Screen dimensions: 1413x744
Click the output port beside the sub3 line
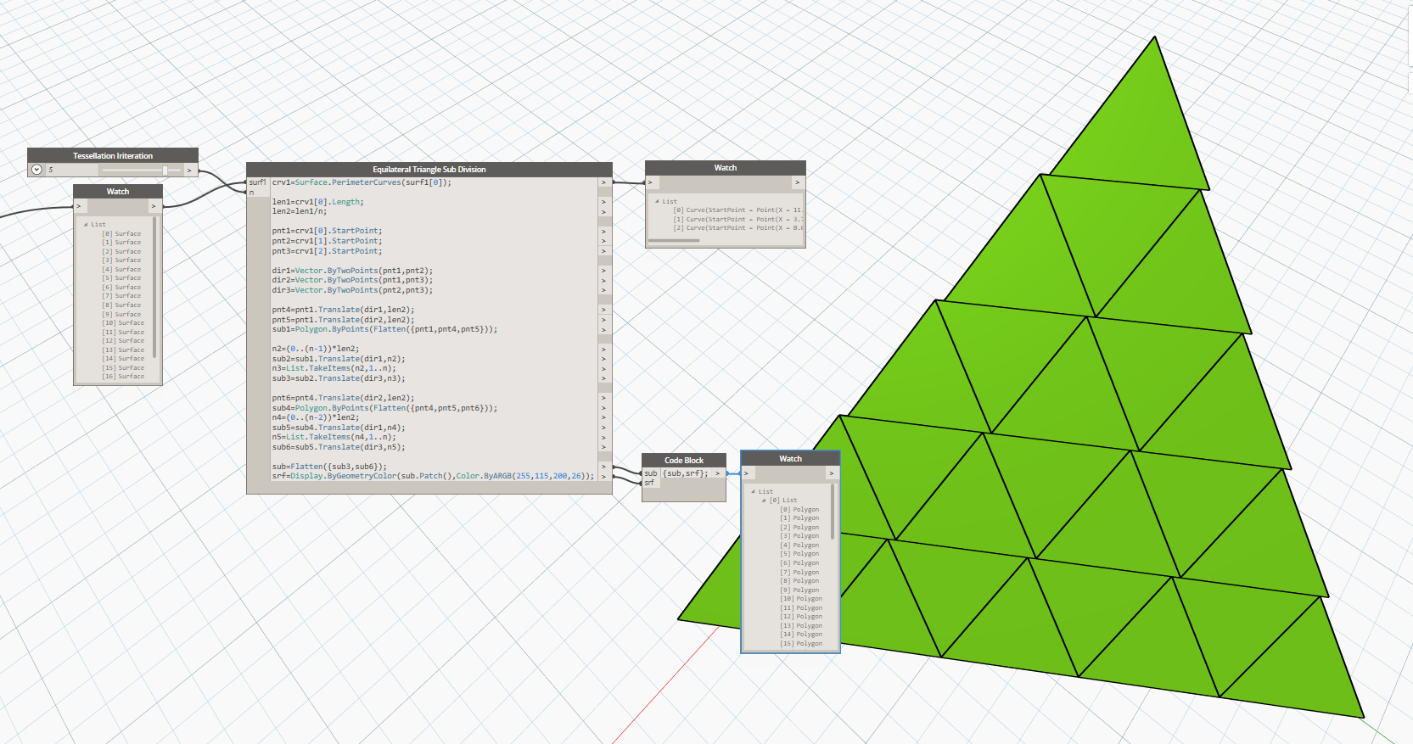[x=603, y=378]
